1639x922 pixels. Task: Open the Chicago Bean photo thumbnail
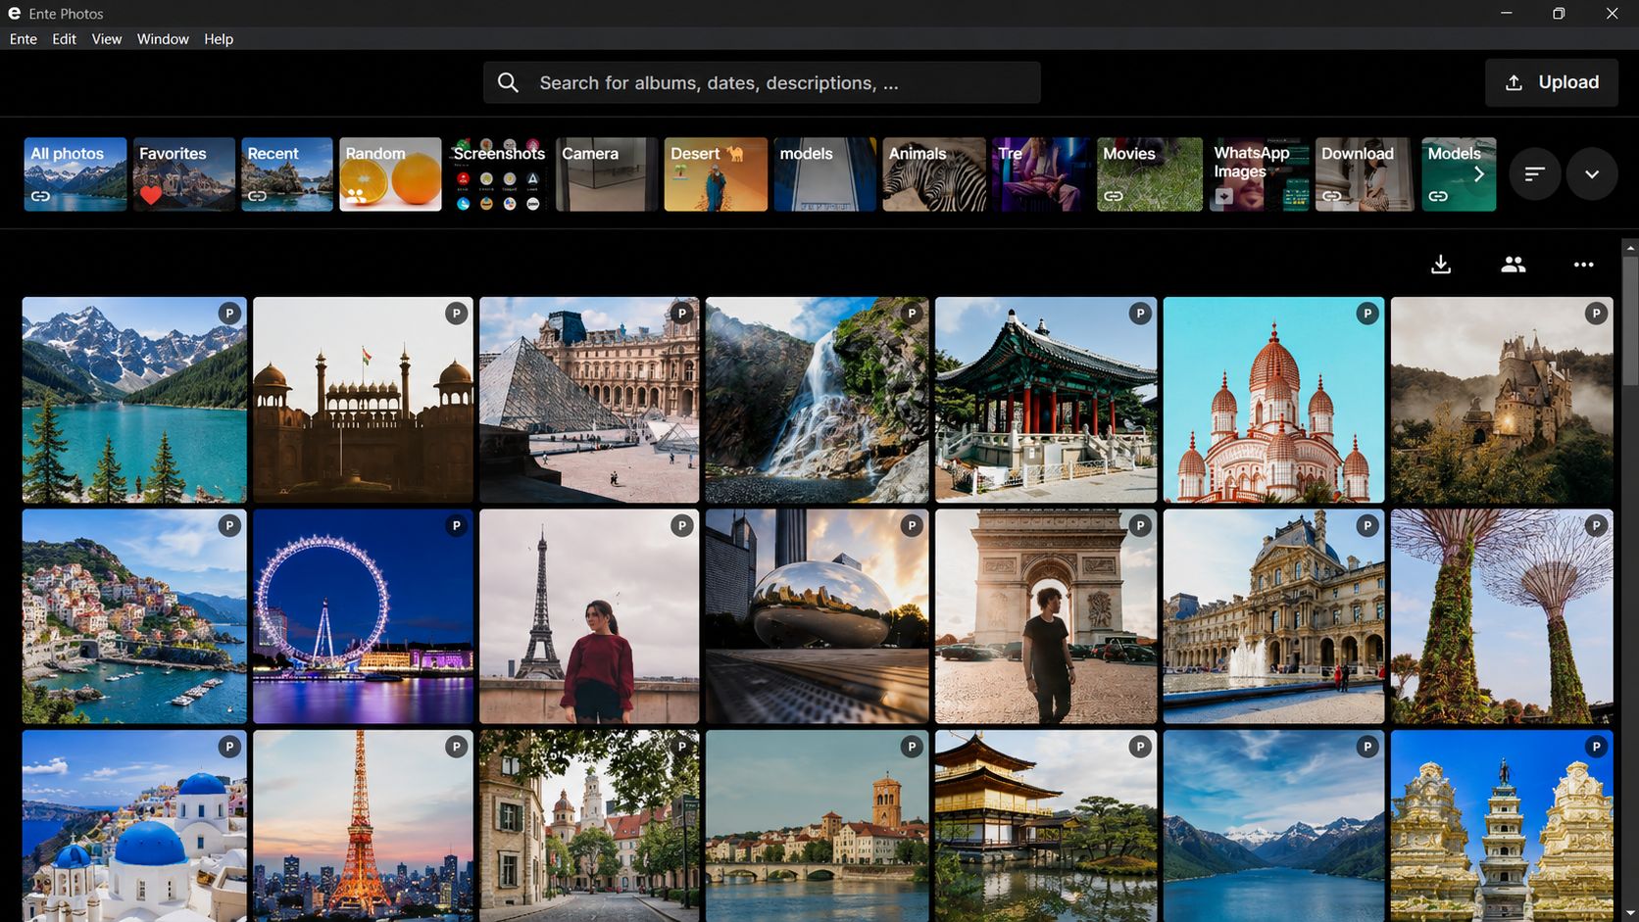coord(817,616)
